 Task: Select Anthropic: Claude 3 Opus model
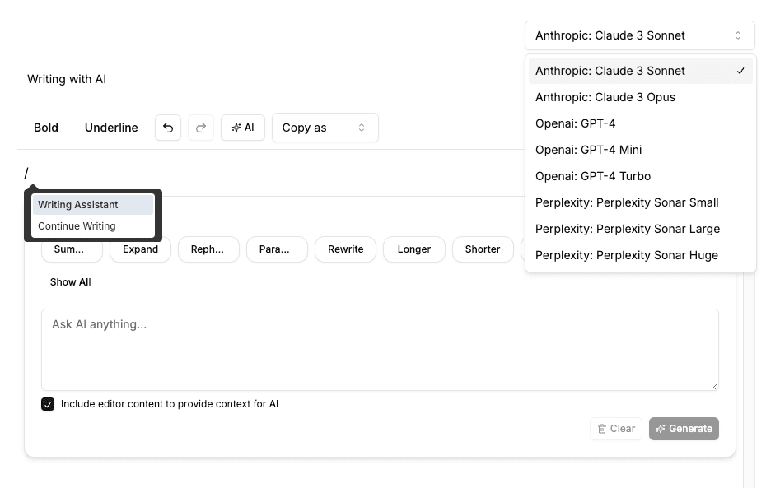605,96
